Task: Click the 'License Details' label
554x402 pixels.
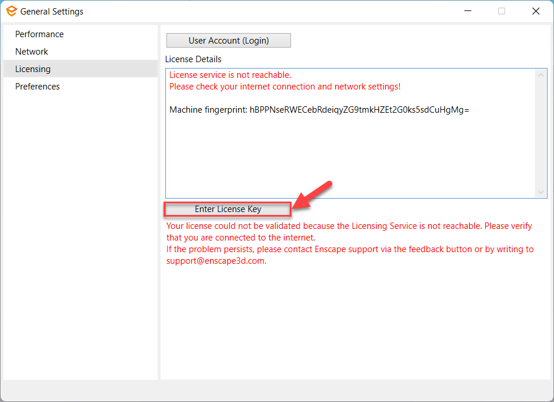Action: tap(193, 59)
